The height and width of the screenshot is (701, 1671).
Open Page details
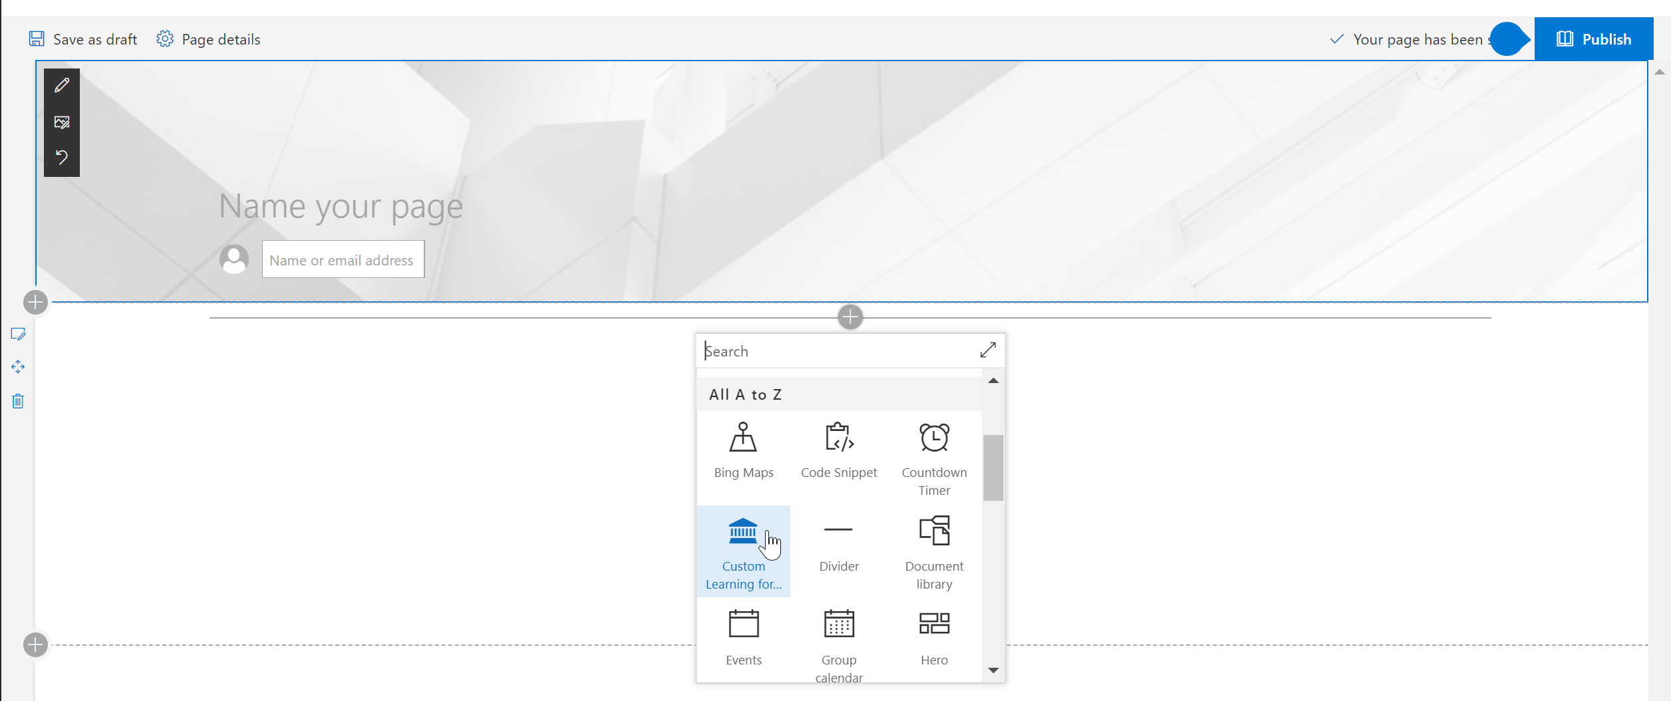[208, 39]
